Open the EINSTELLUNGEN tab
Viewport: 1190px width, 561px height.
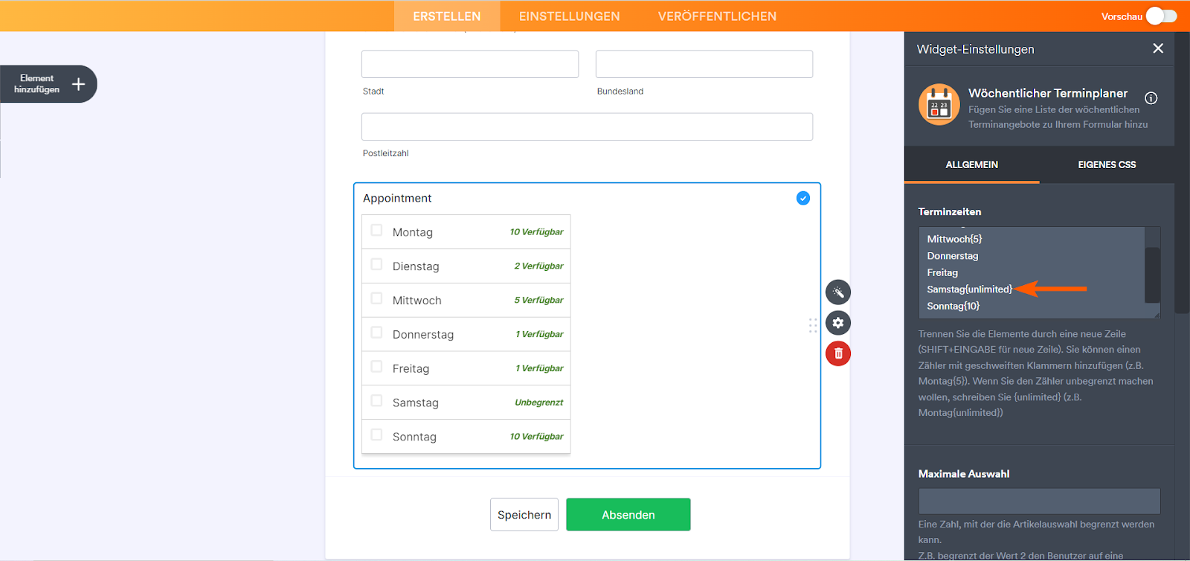(569, 16)
